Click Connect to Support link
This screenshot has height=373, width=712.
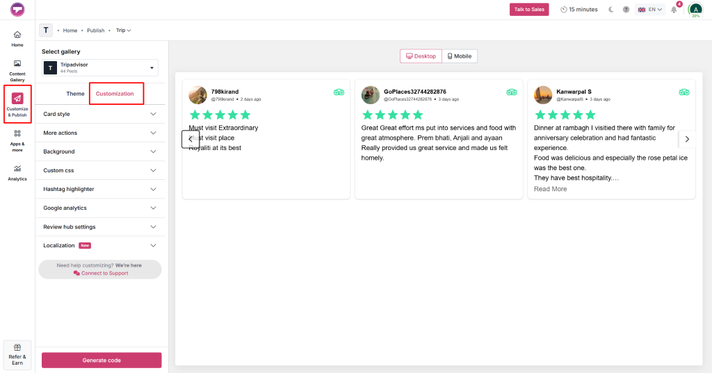[x=101, y=273]
